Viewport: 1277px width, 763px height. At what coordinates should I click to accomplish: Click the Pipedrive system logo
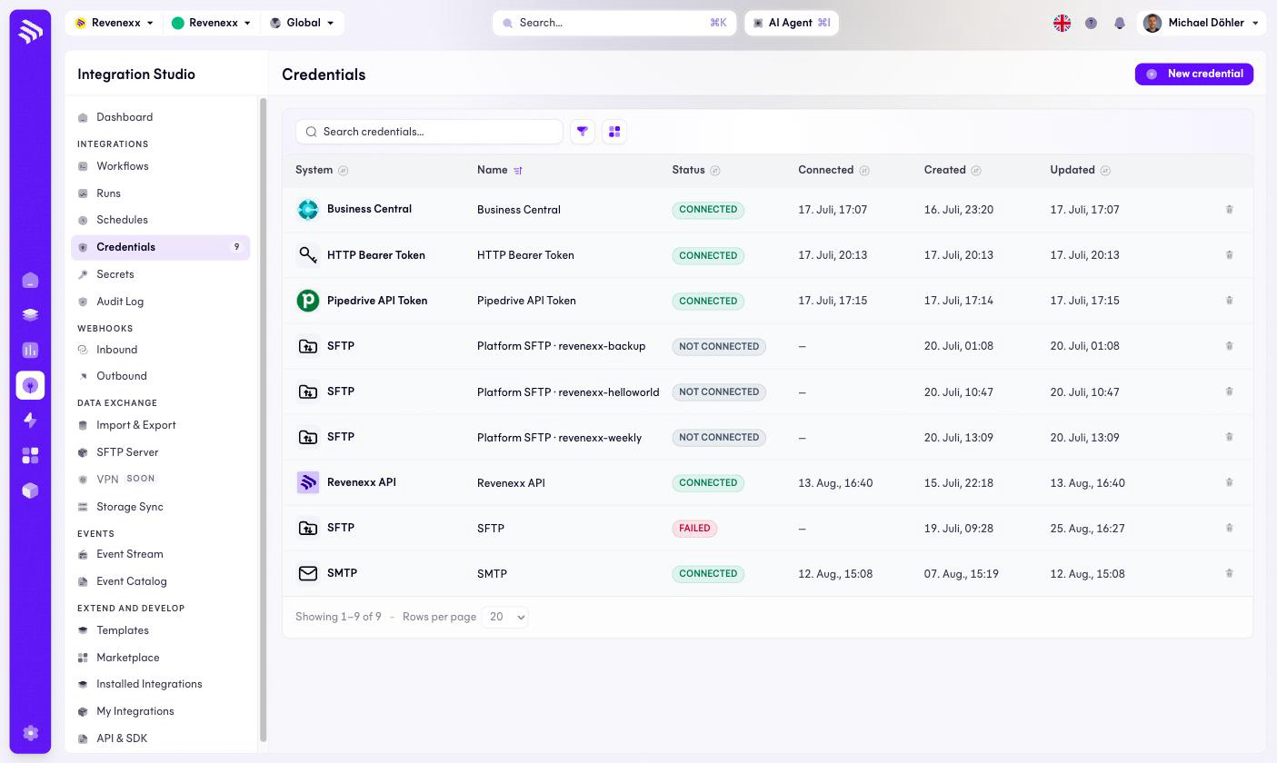308,301
